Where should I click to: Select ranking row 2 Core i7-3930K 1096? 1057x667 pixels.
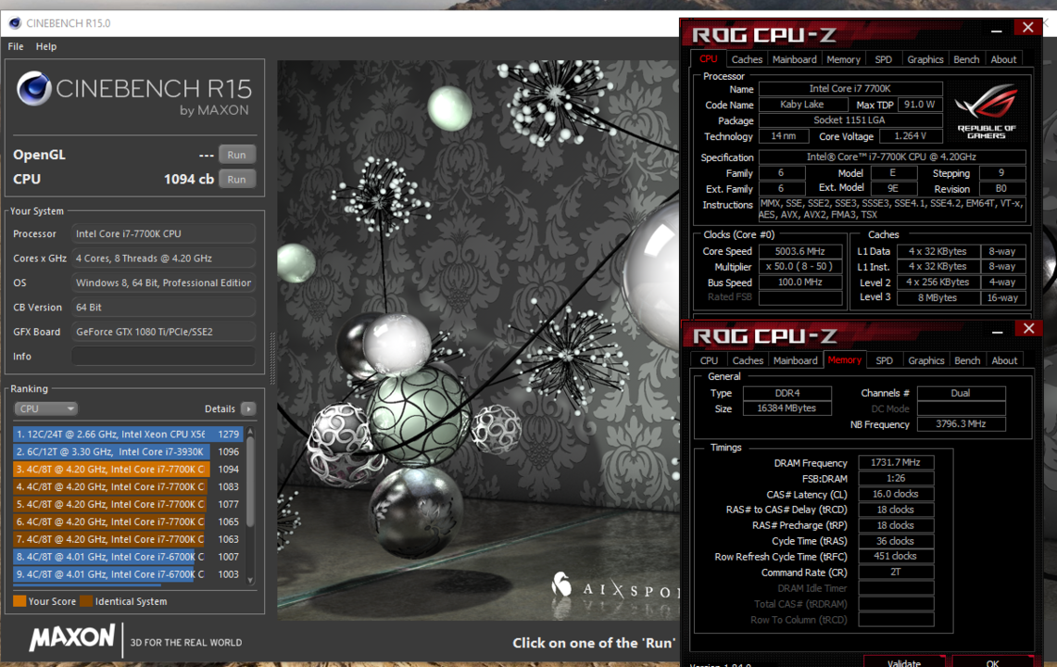128,452
